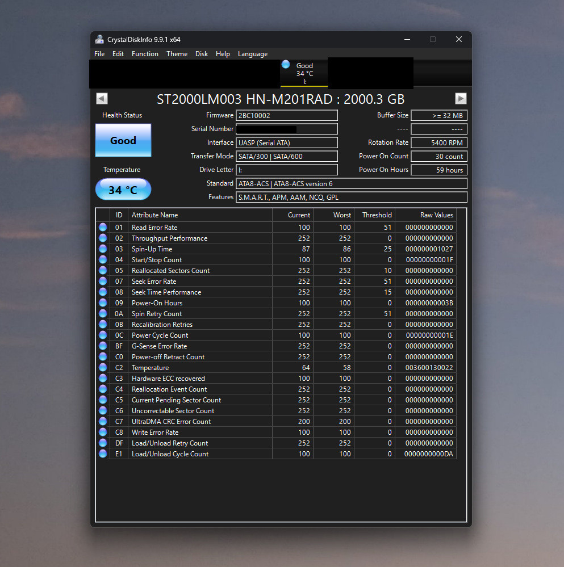Click status orb for Load/Unload Cycle Count
564x567 pixels.
tap(103, 454)
